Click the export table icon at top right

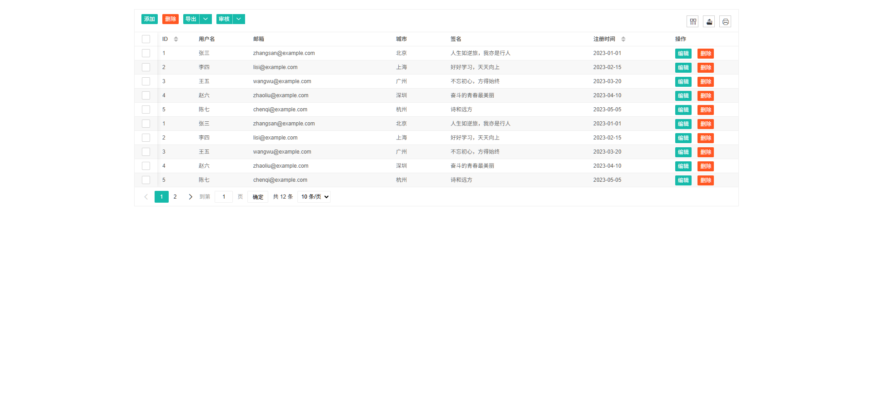(x=709, y=21)
